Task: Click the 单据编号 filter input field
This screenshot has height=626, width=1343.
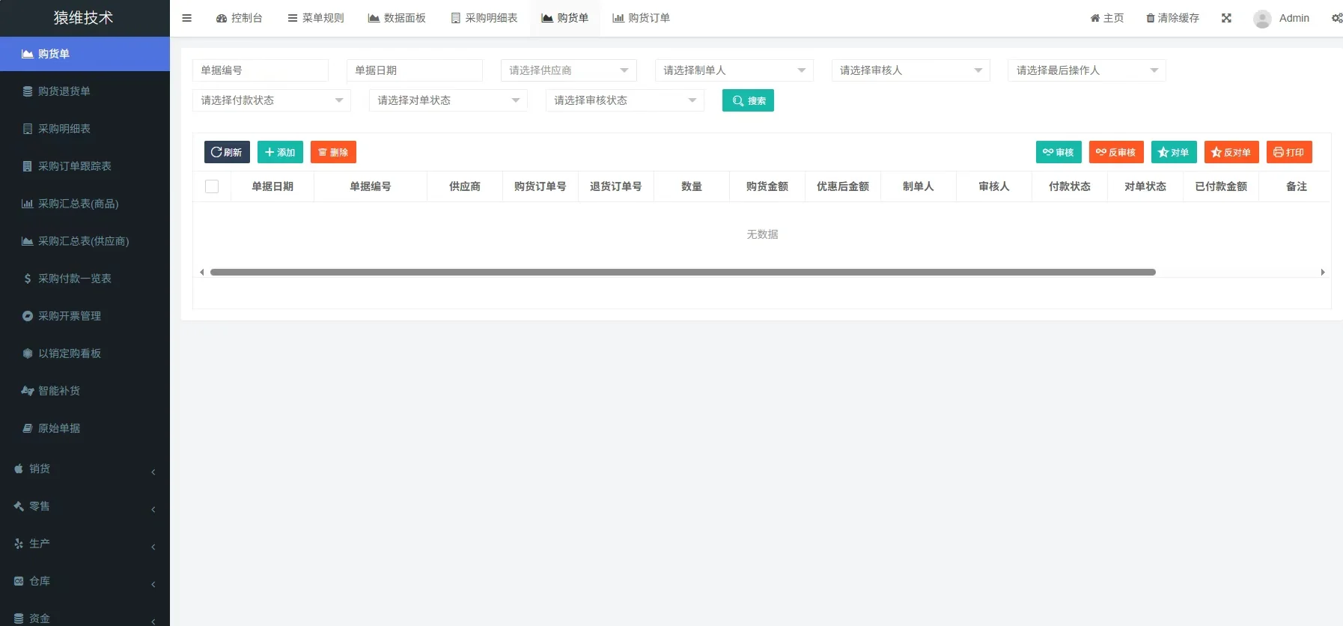Action: point(261,70)
